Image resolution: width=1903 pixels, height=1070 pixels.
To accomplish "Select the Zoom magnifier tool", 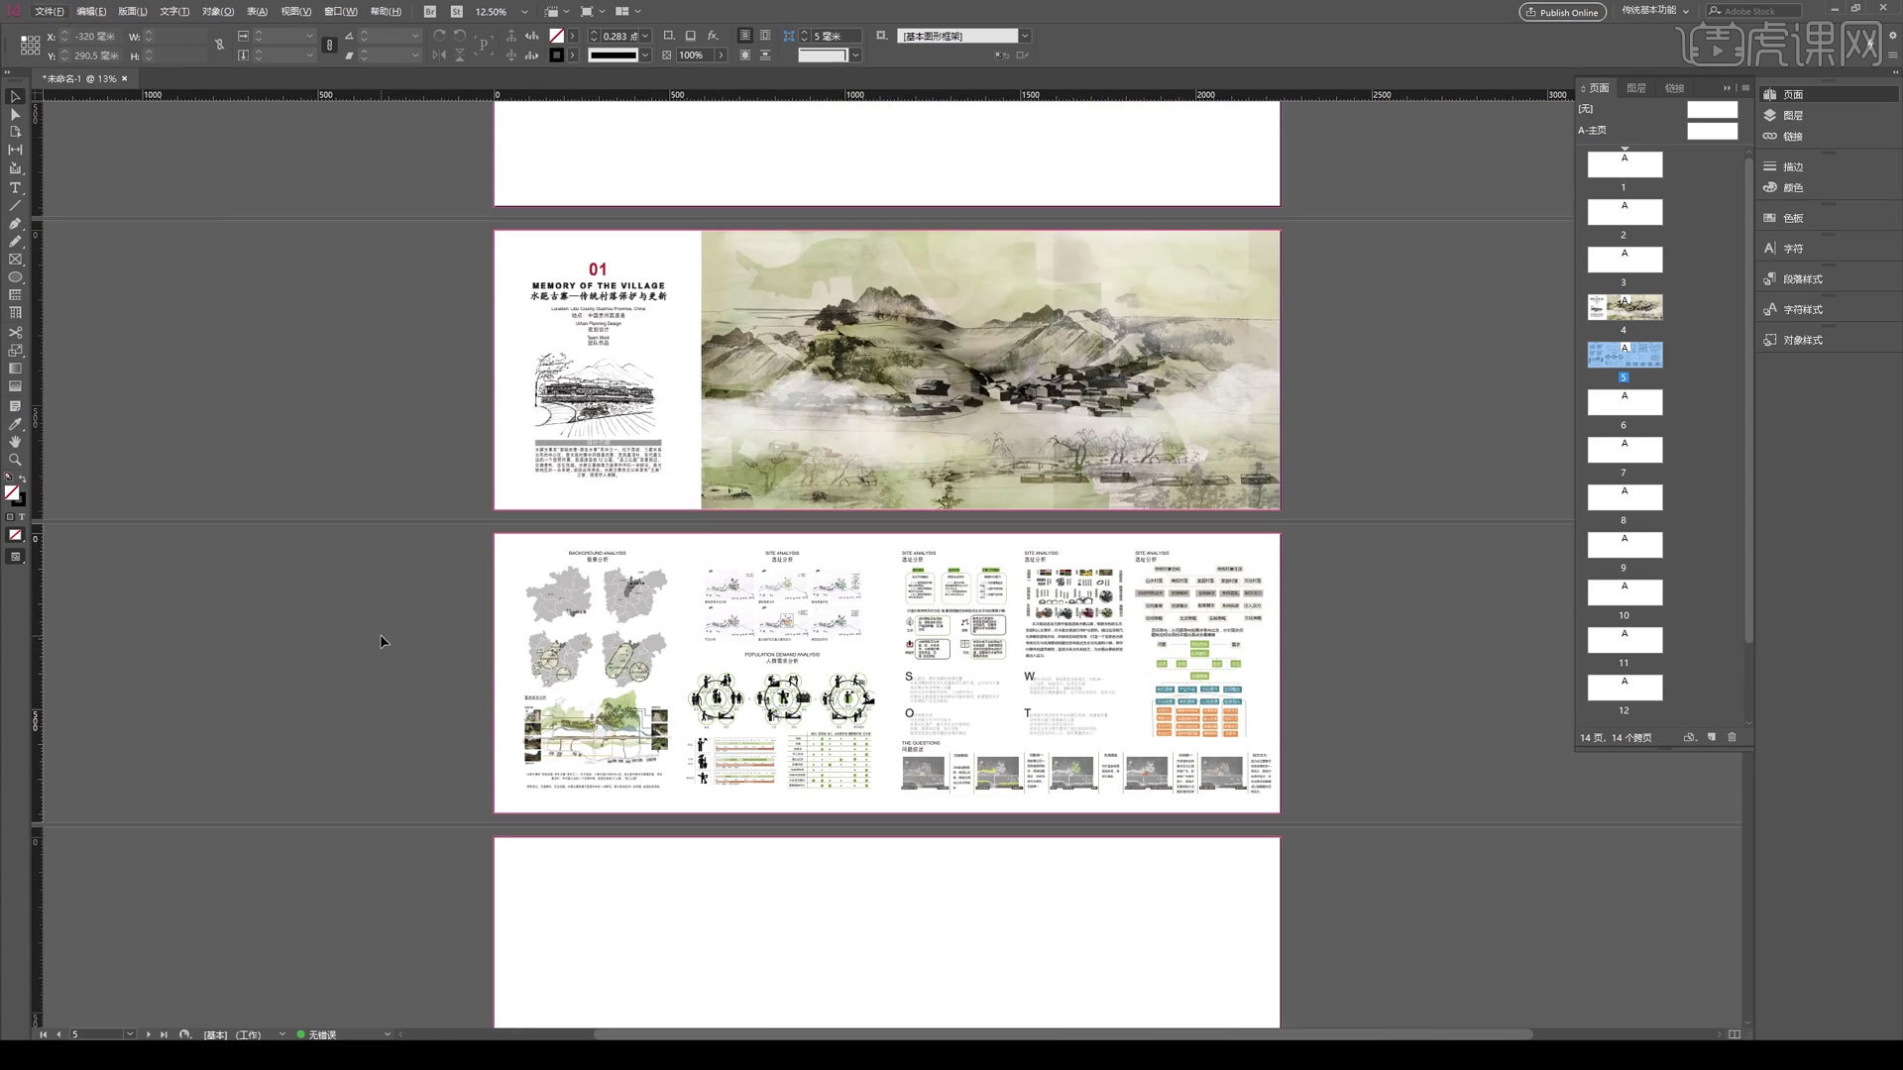I will coord(15,460).
